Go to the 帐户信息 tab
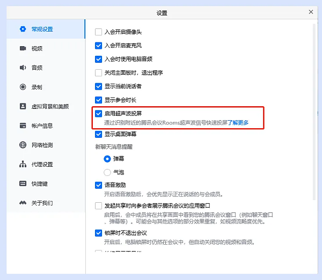Viewport: 322px width, 280px height. click(46, 126)
